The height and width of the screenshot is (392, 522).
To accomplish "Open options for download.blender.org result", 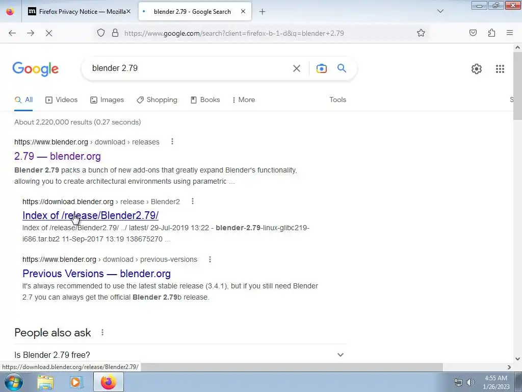I will click(x=192, y=201).
